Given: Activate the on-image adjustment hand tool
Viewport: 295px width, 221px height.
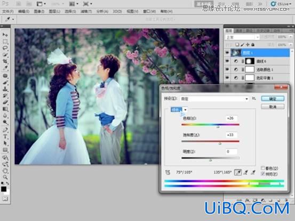Looking at the screenshot, I should pyautogui.click(x=168, y=172).
